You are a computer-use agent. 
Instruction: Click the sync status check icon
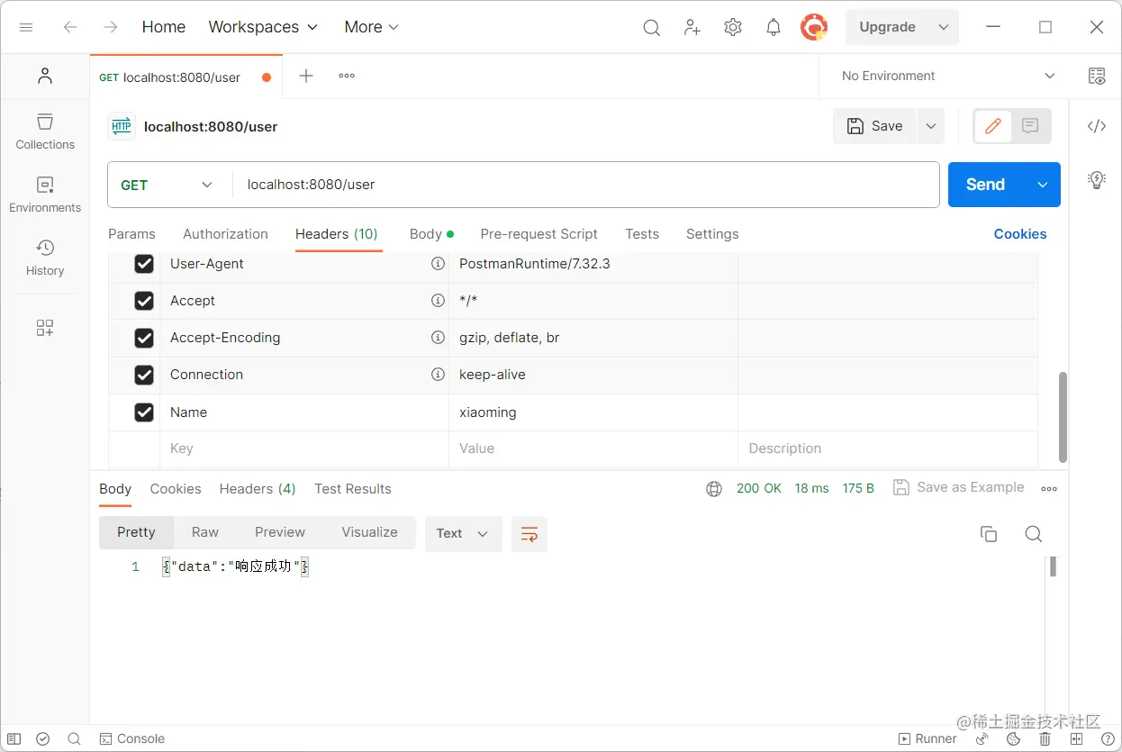(42, 738)
